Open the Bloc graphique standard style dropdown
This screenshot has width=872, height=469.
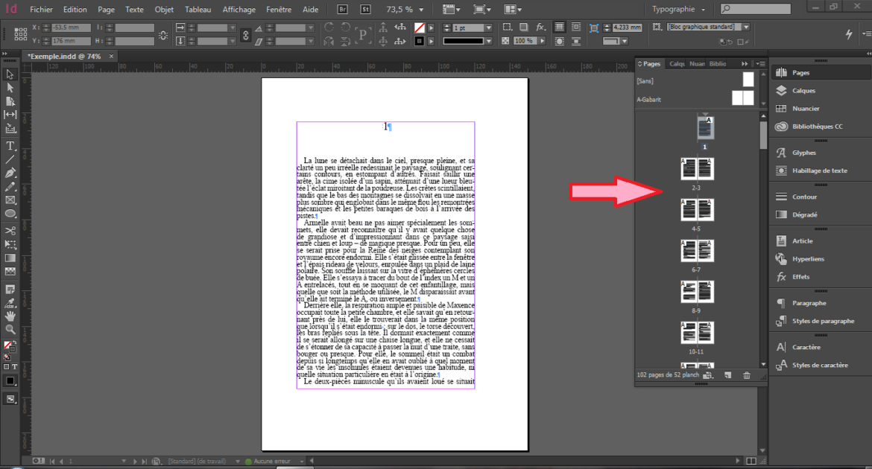(745, 28)
